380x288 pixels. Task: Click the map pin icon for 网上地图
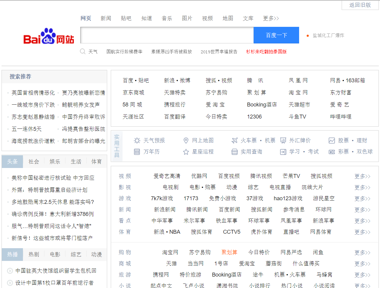click(x=186, y=141)
